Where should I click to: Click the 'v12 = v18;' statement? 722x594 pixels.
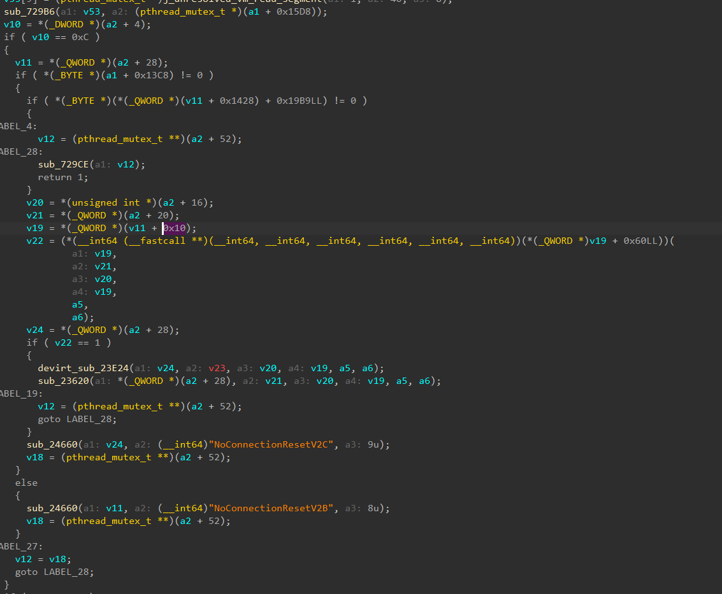(x=43, y=560)
